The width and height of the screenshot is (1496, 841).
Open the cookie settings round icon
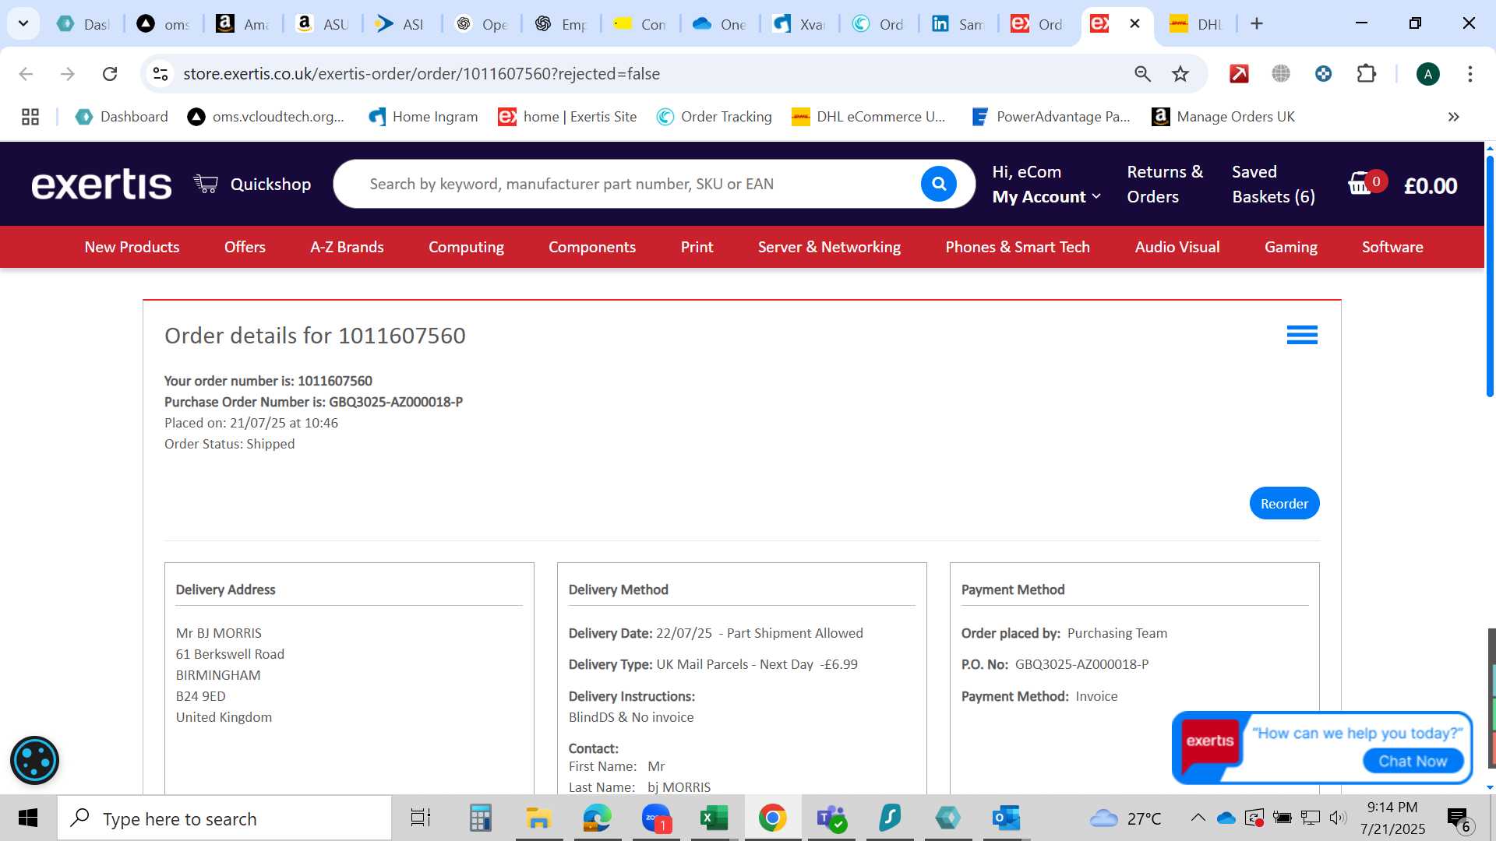pos(34,760)
